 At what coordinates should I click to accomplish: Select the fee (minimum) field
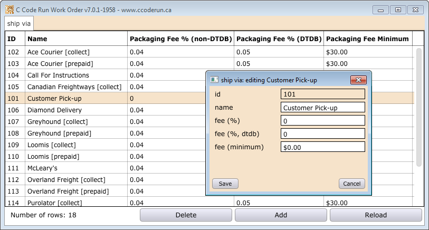[322, 147]
